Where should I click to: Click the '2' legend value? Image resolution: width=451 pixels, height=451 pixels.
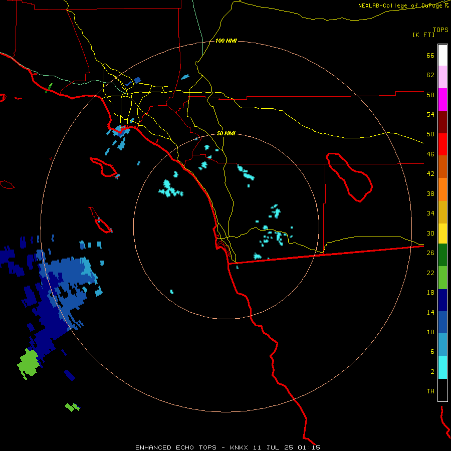point(432,372)
